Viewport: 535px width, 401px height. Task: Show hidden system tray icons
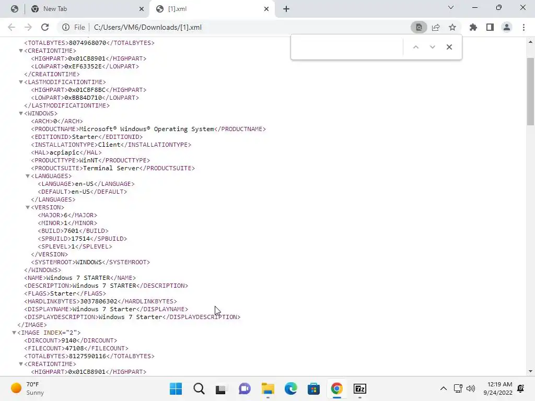coord(443,388)
